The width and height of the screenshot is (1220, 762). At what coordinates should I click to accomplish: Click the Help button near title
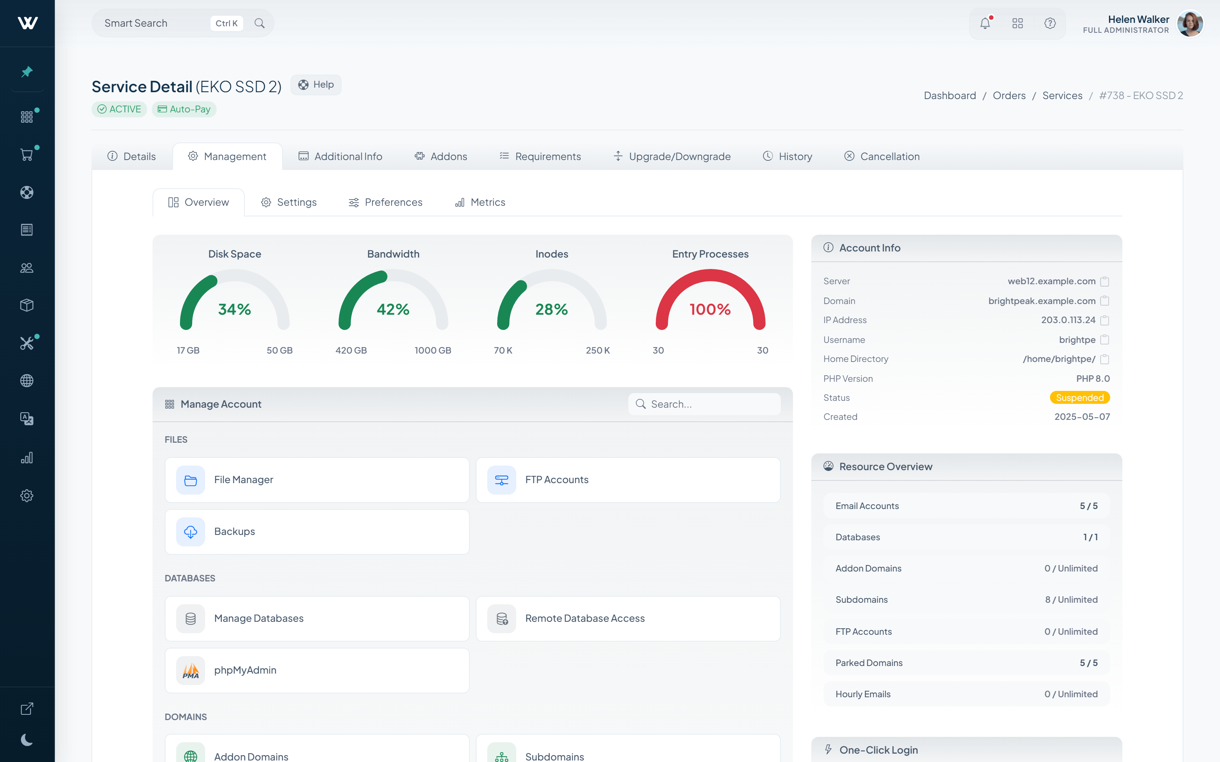(316, 85)
